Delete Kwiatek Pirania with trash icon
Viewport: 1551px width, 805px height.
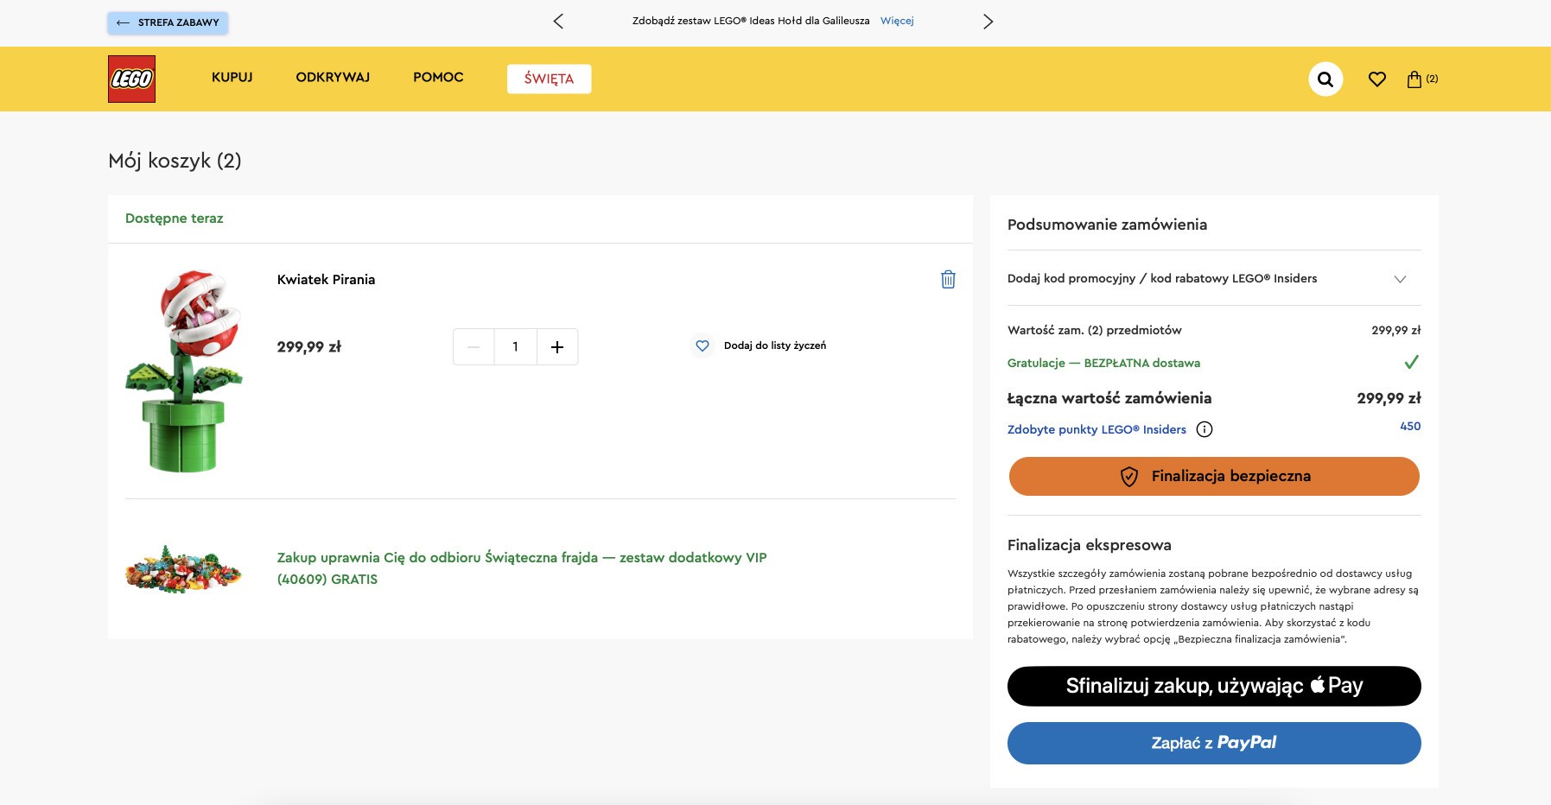tap(948, 279)
